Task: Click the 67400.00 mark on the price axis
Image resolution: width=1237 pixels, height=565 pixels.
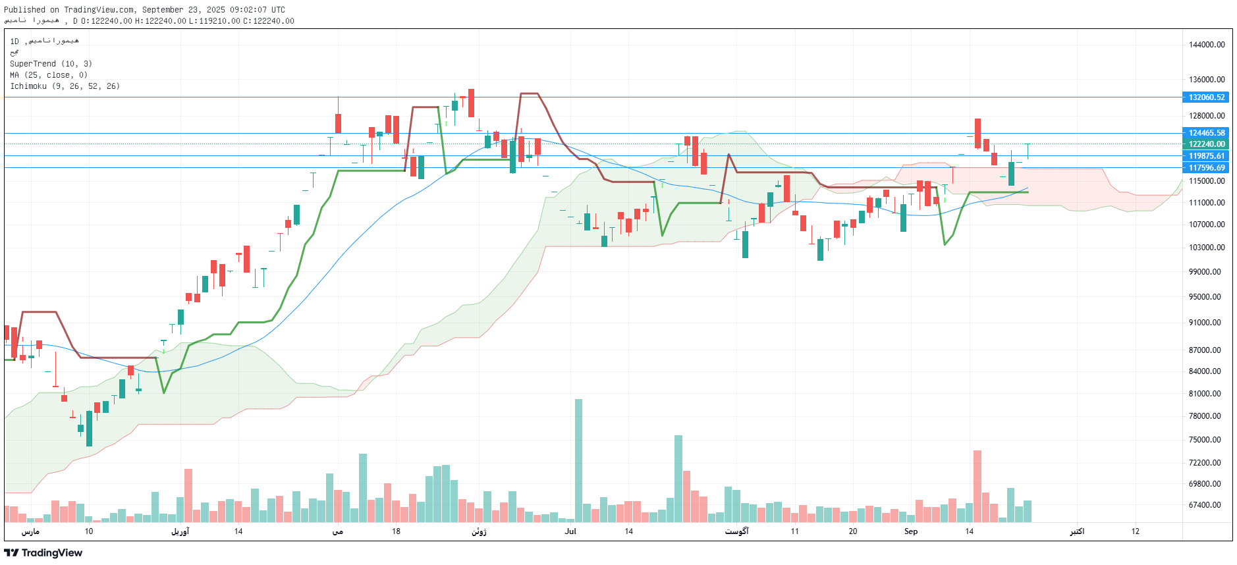Action: click(1206, 505)
